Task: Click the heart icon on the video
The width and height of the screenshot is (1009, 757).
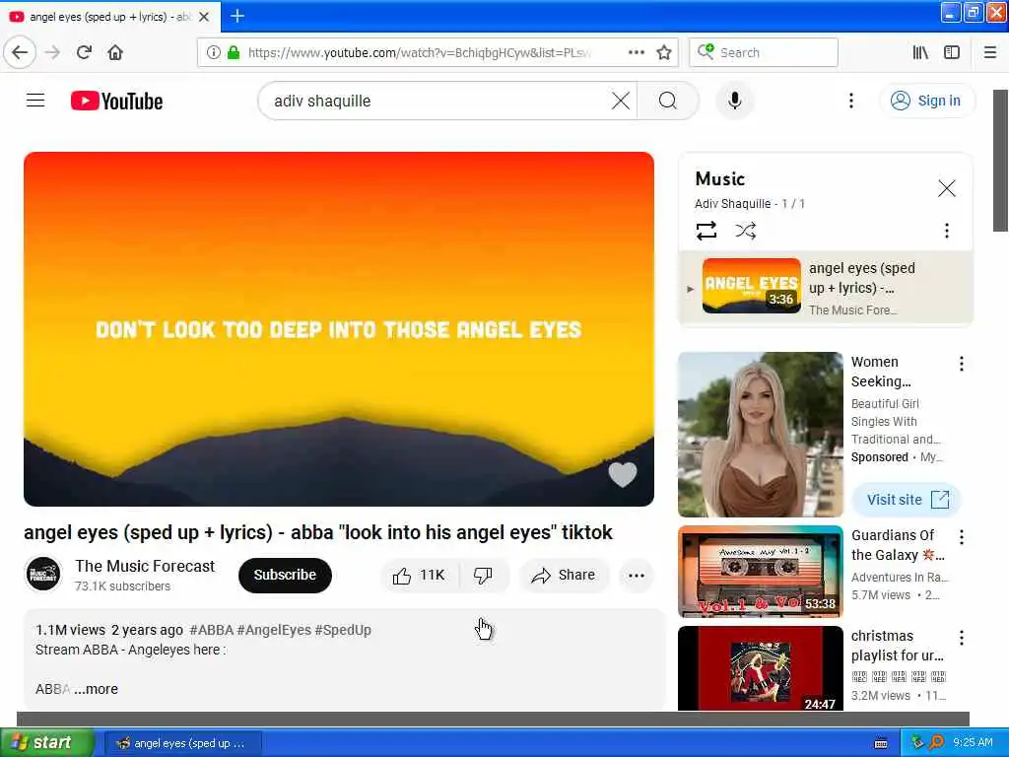Action: [623, 474]
